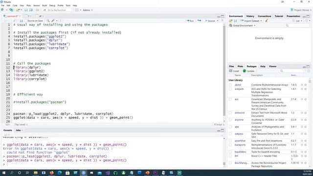Open abind package web globe icon
313x176 pixels.
302,85
